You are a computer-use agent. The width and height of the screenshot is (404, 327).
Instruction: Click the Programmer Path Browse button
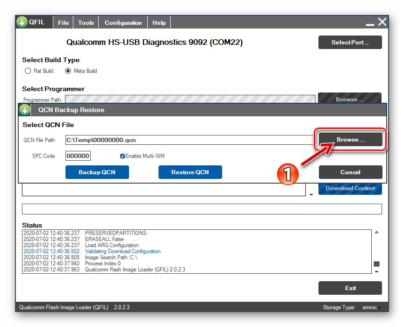[x=350, y=98]
